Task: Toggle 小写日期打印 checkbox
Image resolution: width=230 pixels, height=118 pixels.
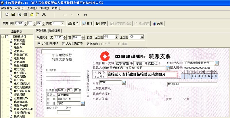Action: point(39,44)
